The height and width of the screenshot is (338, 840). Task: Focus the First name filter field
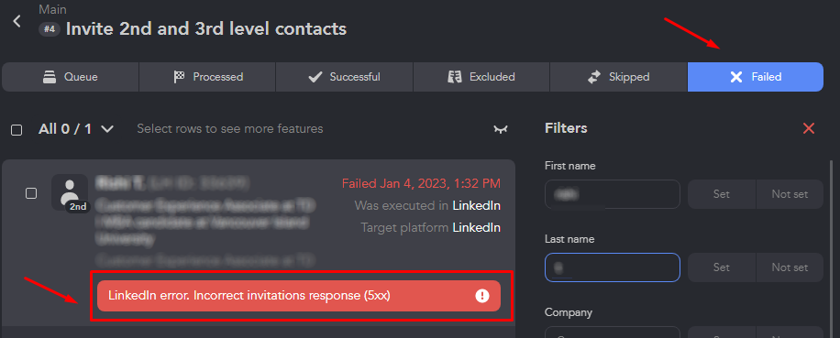pyautogui.click(x=613, y=194)
